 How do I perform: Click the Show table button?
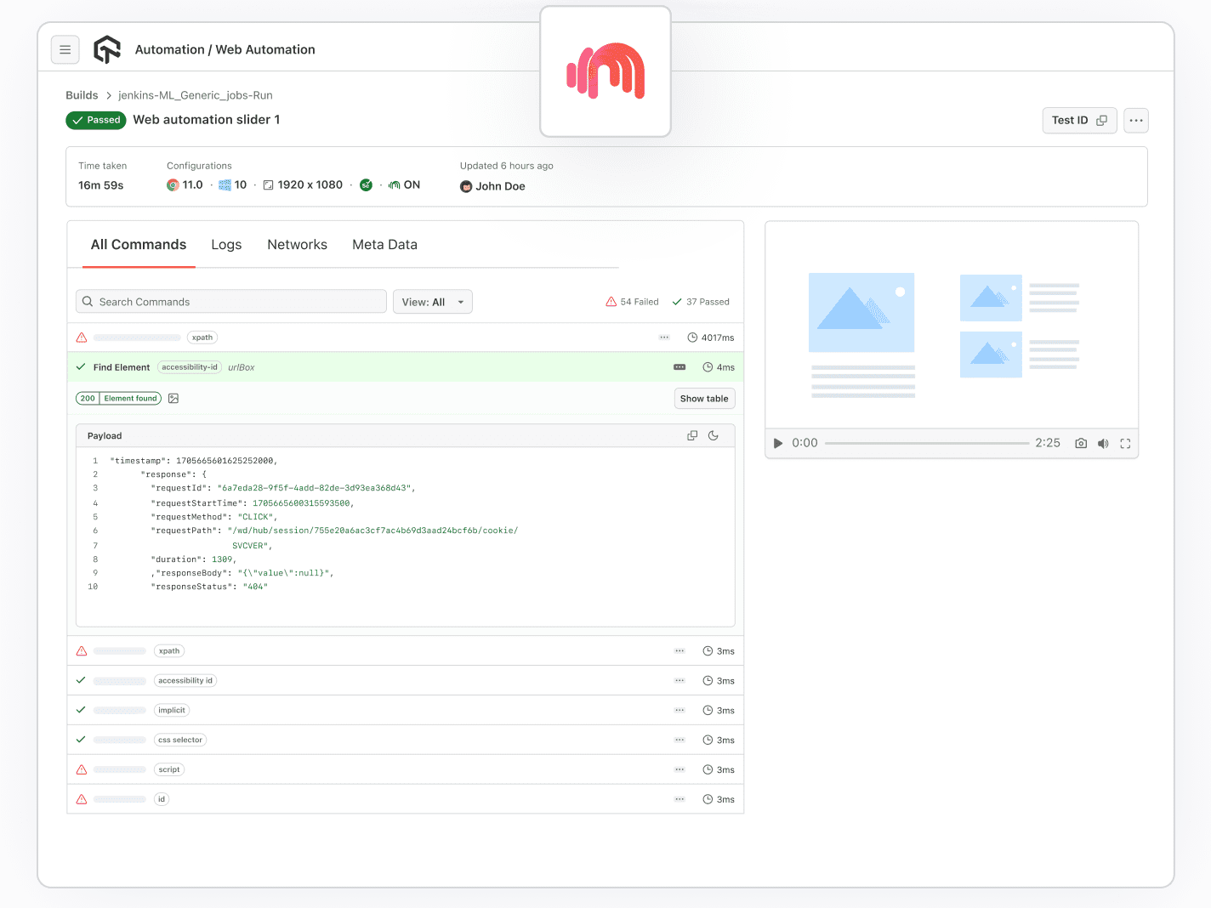click(x=704, y=398)
